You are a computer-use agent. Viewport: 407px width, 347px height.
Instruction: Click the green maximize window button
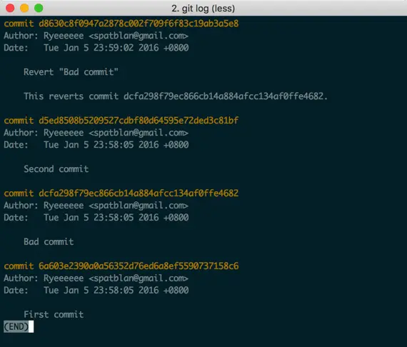pyautogui.click(x=39, y=8)
